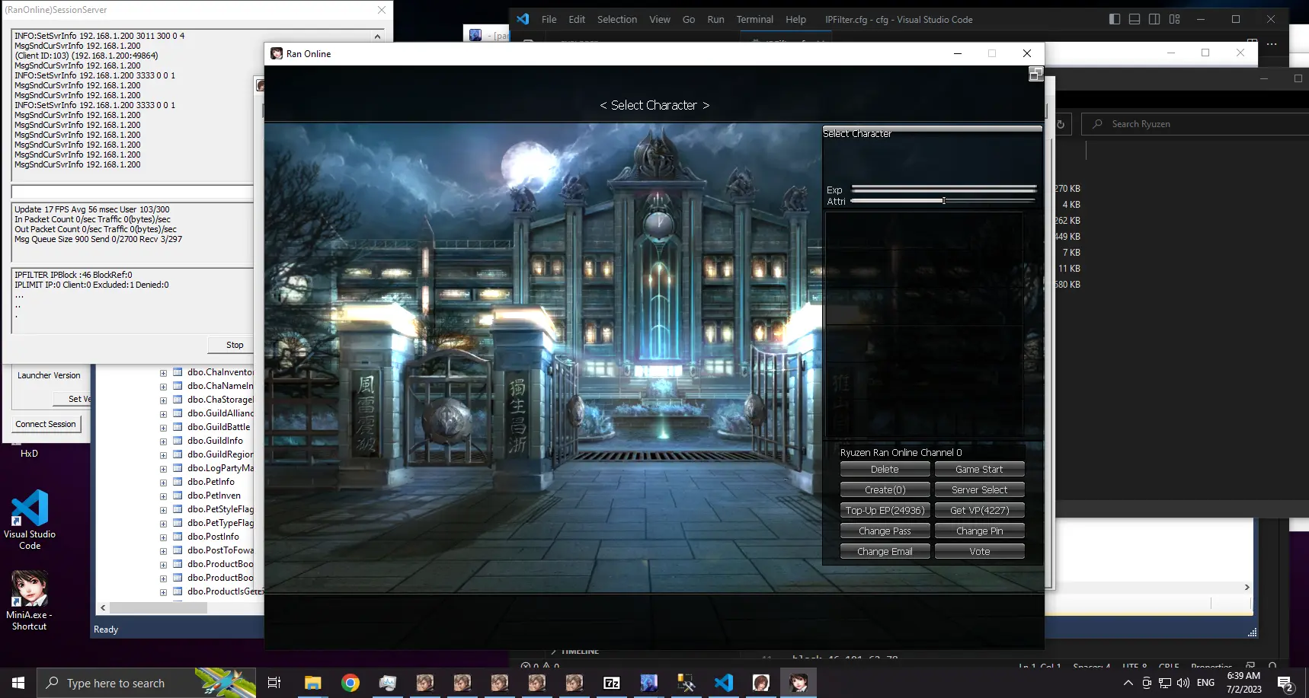This screenshot has height=698, width=1309.
Task: Expand the dbo.PetInven tree node
Action: pyautogui.click(x=163, y=496)
